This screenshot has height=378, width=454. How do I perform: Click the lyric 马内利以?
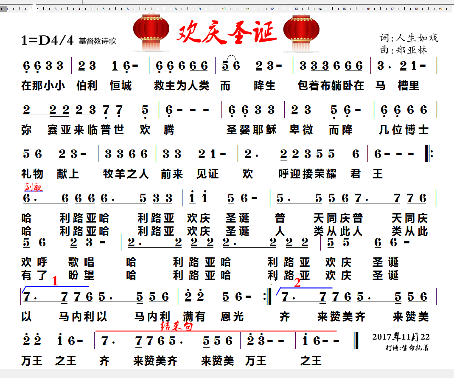point(83,316)
